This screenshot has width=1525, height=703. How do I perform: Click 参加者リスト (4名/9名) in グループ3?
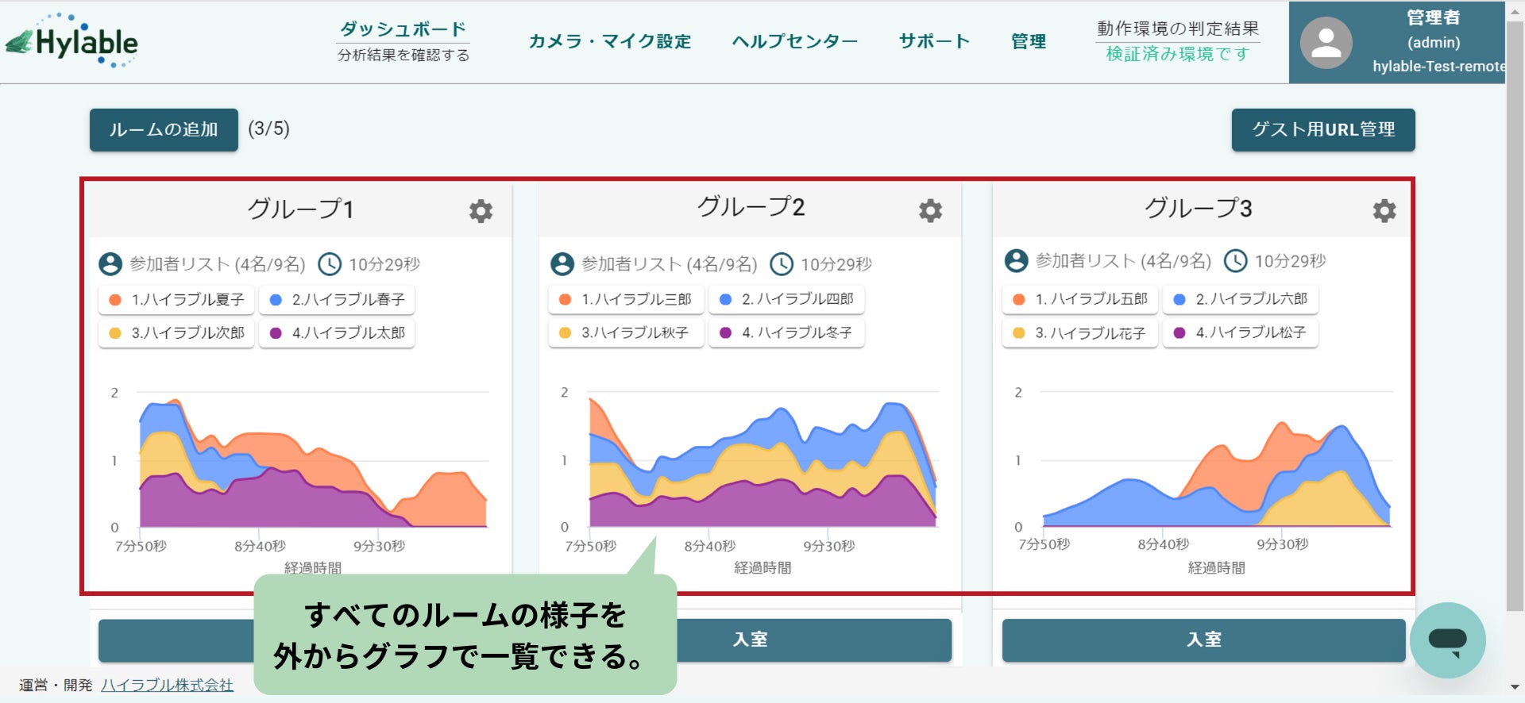coord(1124,261)
